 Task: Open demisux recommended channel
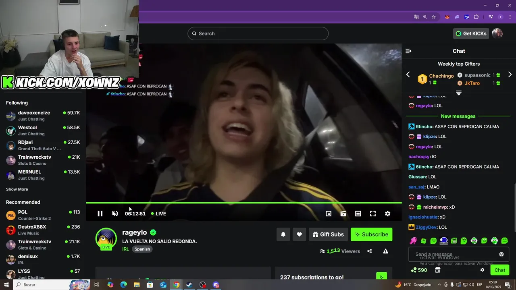coord(43,259)
